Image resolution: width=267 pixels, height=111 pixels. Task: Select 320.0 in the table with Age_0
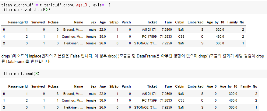point(233,94)
